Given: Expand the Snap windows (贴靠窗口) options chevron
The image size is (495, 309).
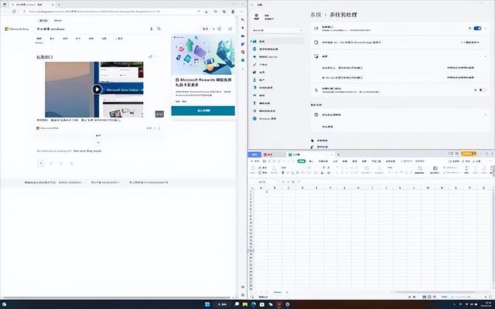Looking at the screenshot, I should (x=486, y=29).
